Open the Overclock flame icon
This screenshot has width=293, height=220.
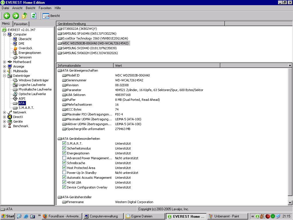point(15,48)
